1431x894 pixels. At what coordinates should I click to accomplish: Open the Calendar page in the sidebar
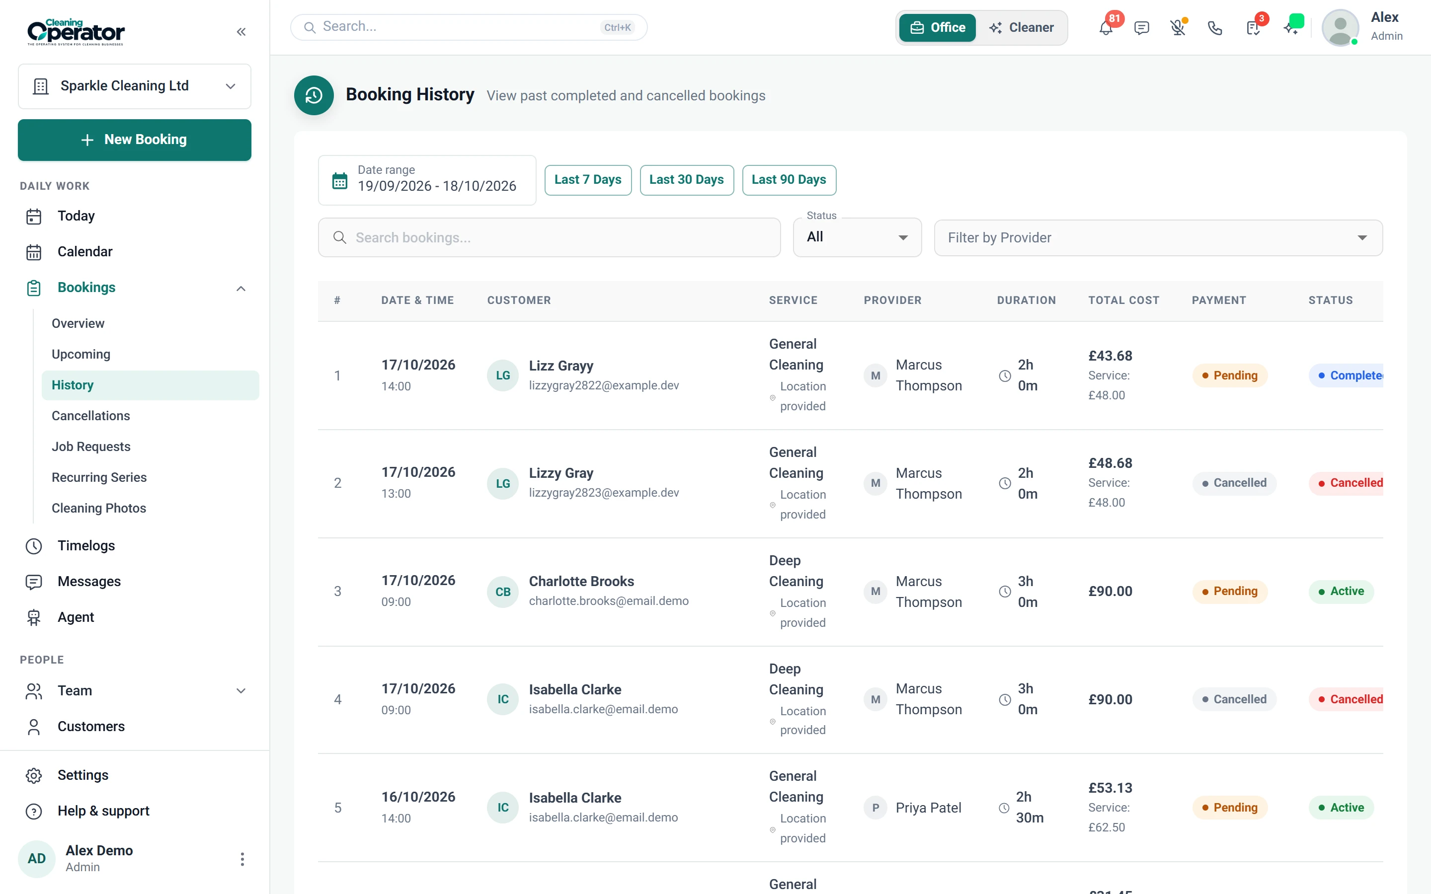point(135,252)
